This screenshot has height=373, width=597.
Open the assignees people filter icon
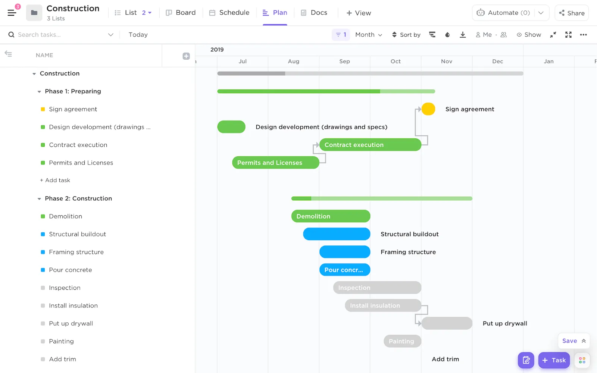tap(504, 35)
